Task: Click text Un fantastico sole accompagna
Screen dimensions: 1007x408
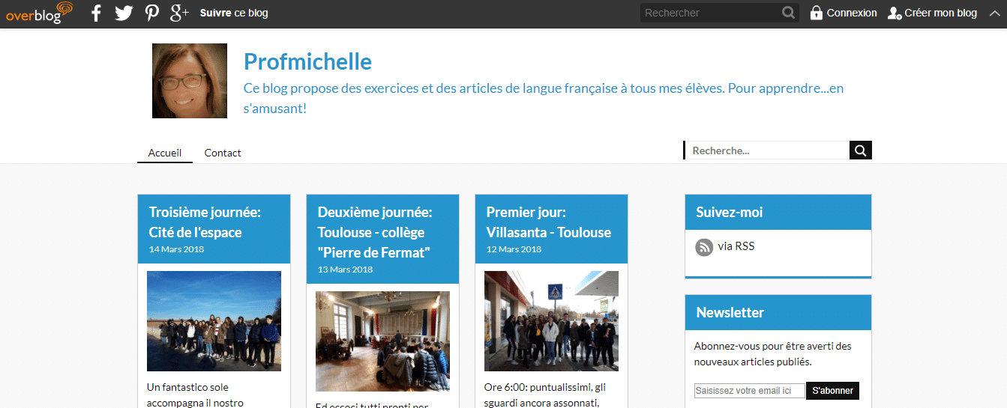Action: tap(195, 395)
